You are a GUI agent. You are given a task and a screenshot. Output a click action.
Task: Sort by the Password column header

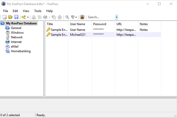click(x=103, y=24)
